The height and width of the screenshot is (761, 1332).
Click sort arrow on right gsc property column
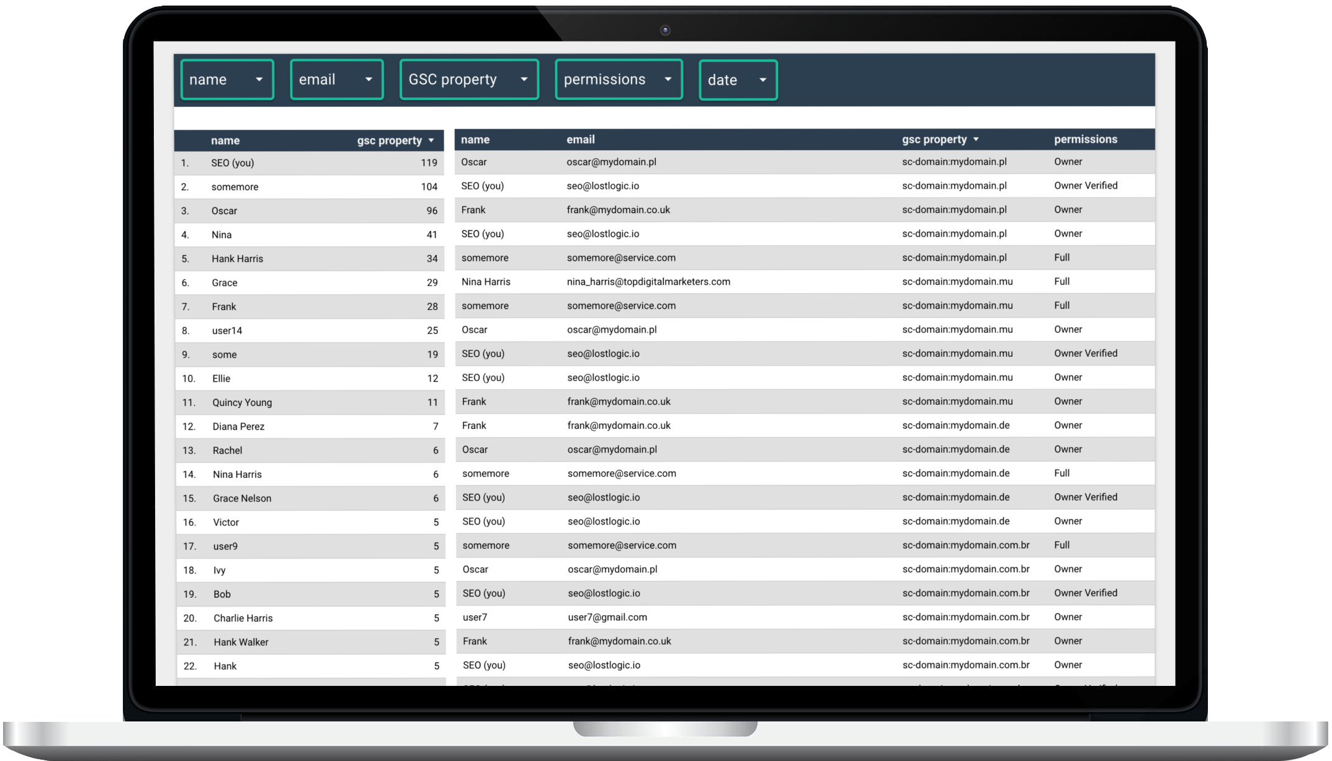976,140
